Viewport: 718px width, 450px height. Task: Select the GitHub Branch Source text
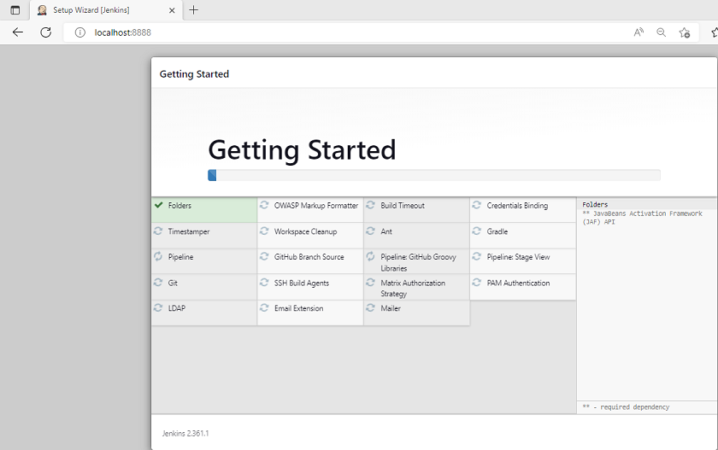click(309, 256)
